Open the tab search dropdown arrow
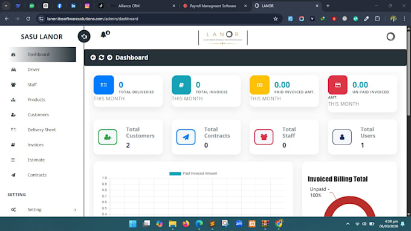411x231 pixels. (6, 6)
